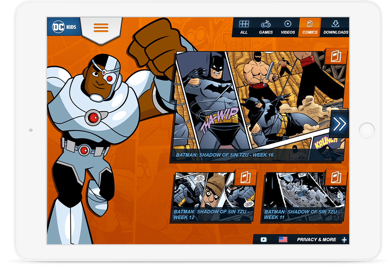The width and height of the screenshot is (391, 265).
Task: Open the Downloads tab
Action: (335, 27)
